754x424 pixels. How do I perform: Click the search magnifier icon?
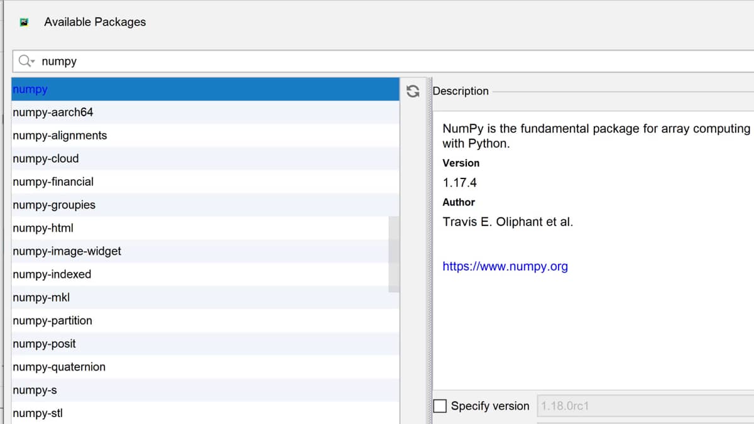(x=26, y=61)
